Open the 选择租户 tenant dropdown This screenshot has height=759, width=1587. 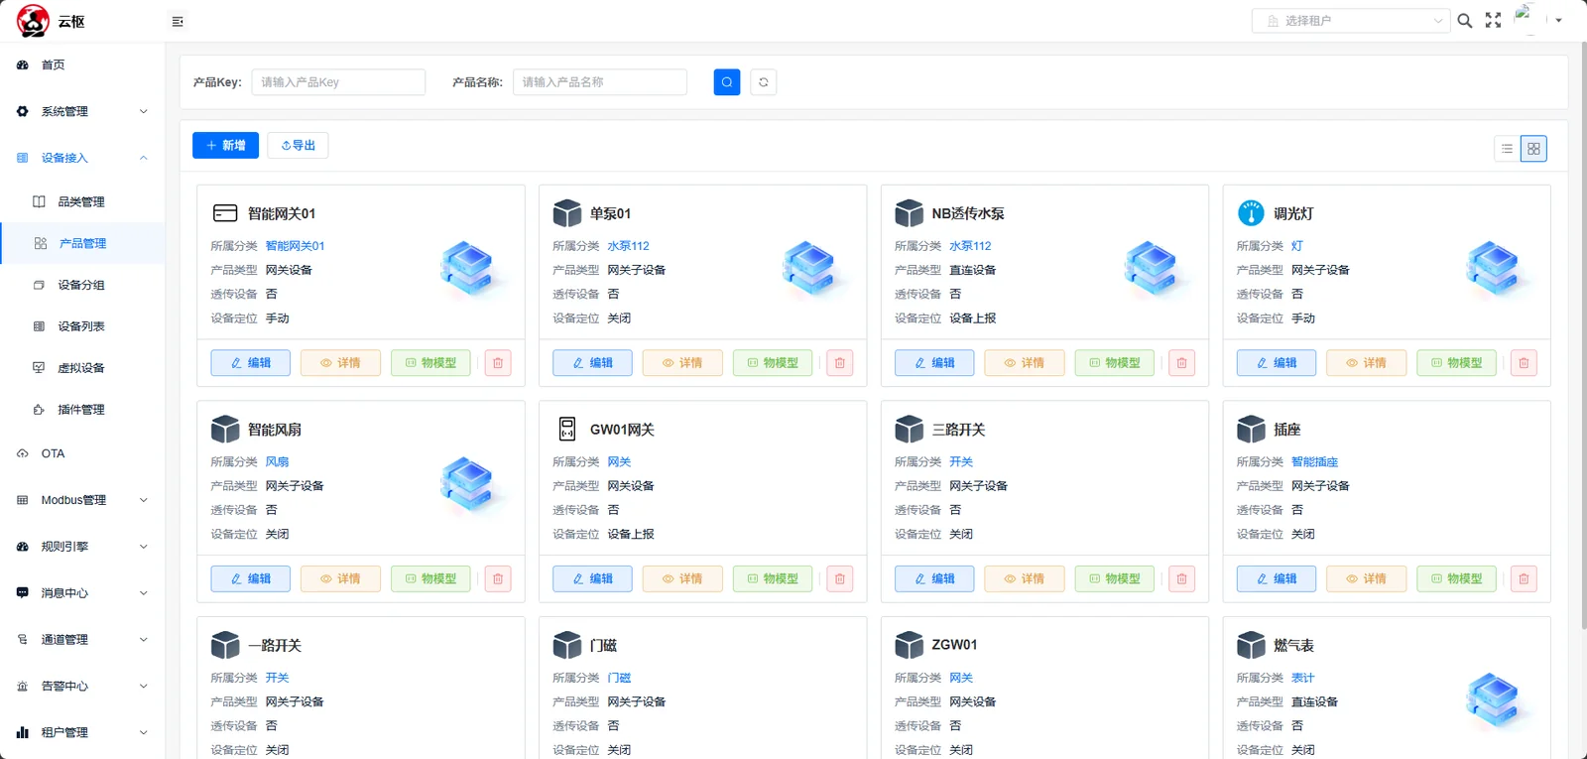coord(1351,21)
